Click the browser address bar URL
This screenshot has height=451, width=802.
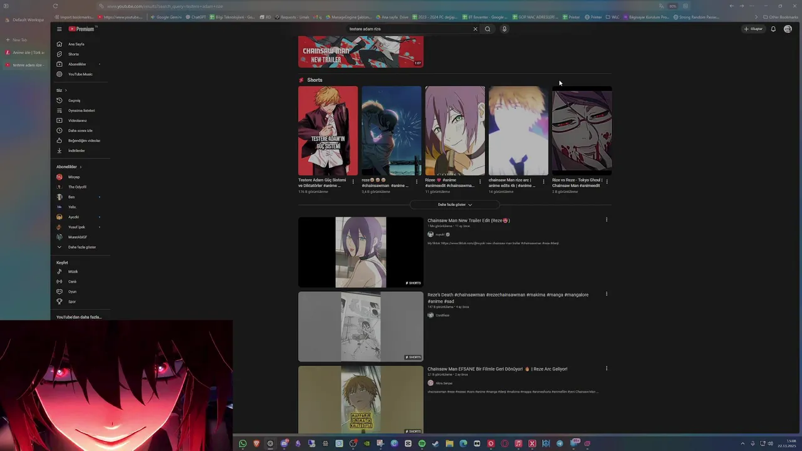[x=165, y=6]
